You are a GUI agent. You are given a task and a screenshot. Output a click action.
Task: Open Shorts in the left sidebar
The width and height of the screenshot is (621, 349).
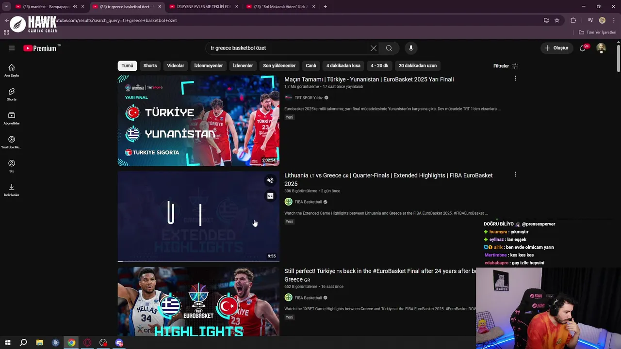(x=12, y=94)
